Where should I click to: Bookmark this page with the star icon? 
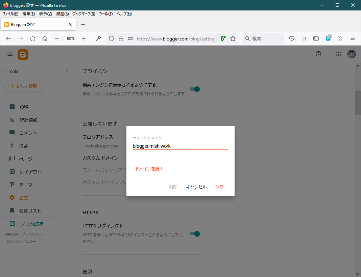click(x=233, y=38)
